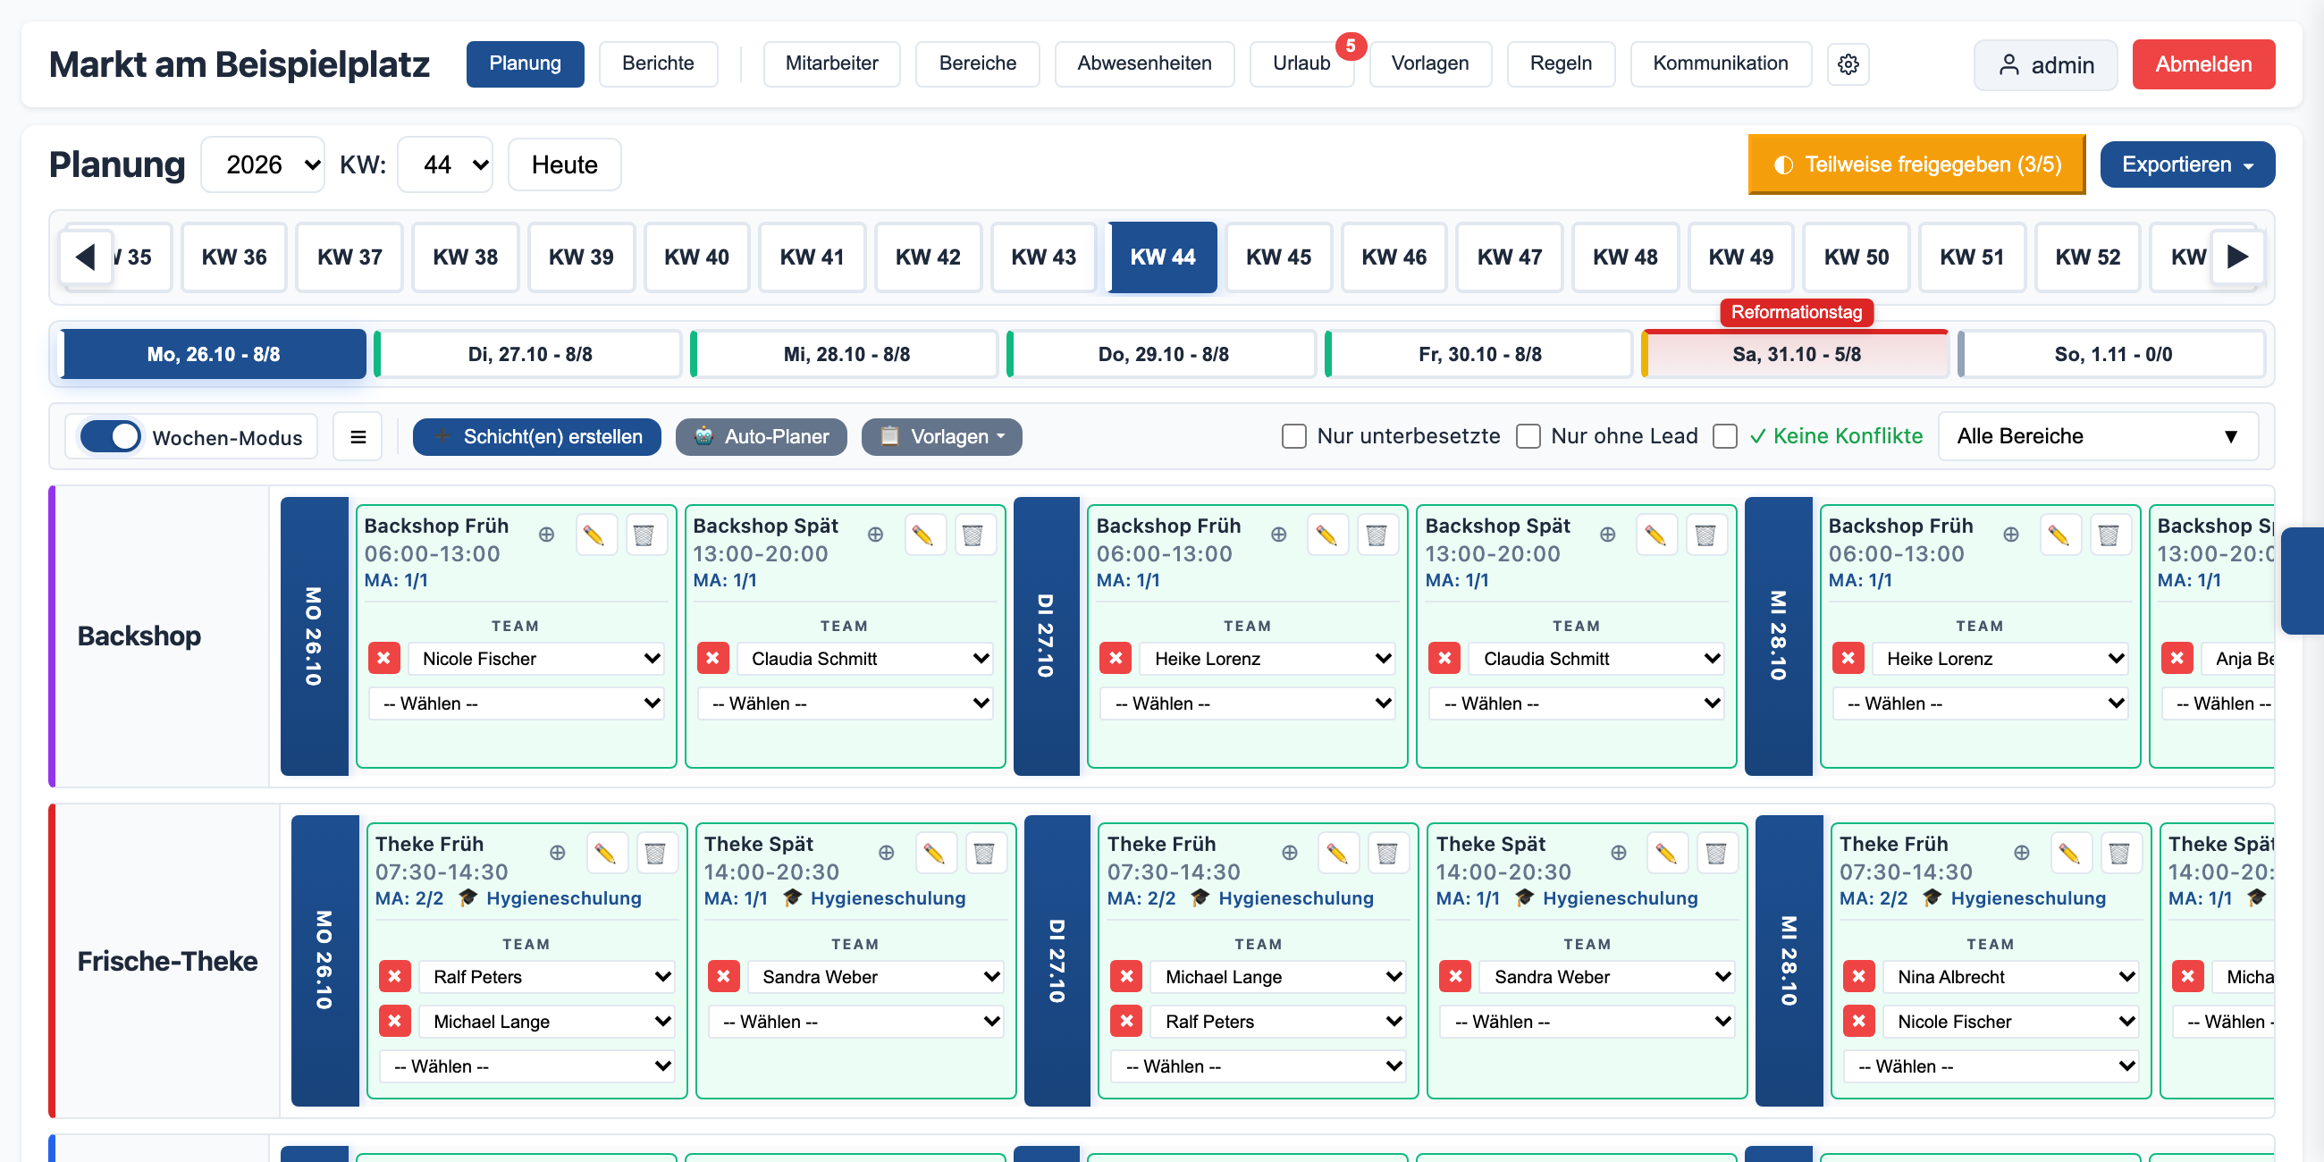The width and height of the screenshot is (2324, 1162).
Task: Open empty Wählen dropdown in Monday's Backshop Früh
Action: coord(516,703)
